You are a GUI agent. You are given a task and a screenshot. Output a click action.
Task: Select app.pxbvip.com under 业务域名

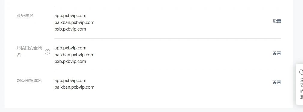[70, 16]
